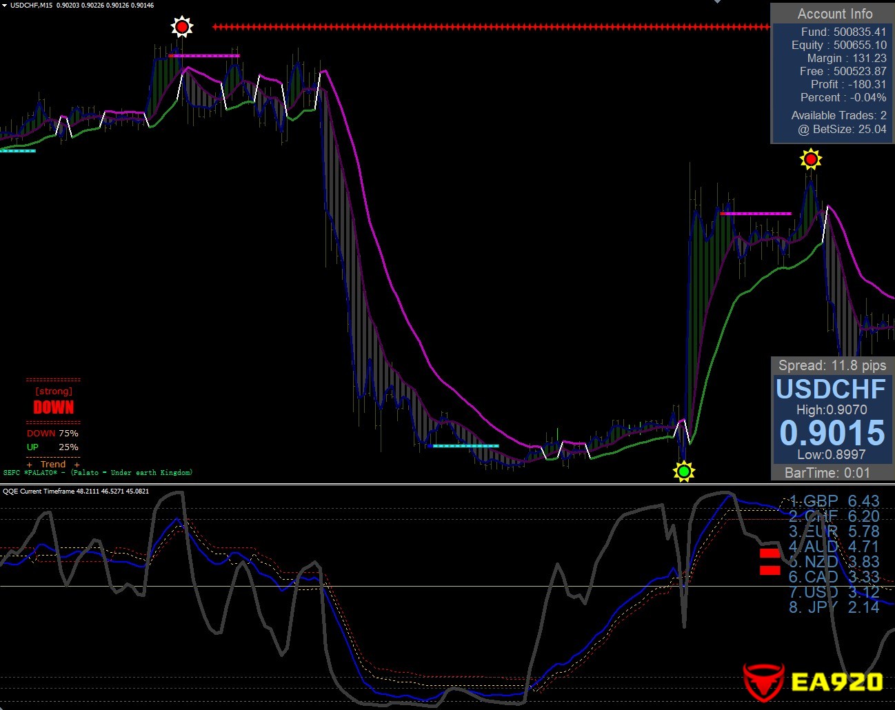
Task: Click the large 0.9015 price display
Action: pyautogui.click(x=832, y=433)
